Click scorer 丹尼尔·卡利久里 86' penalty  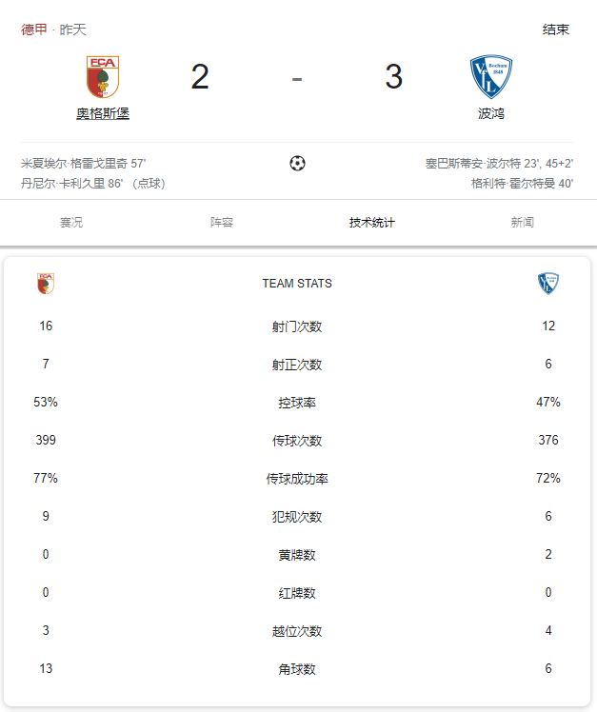pos(93,184)
